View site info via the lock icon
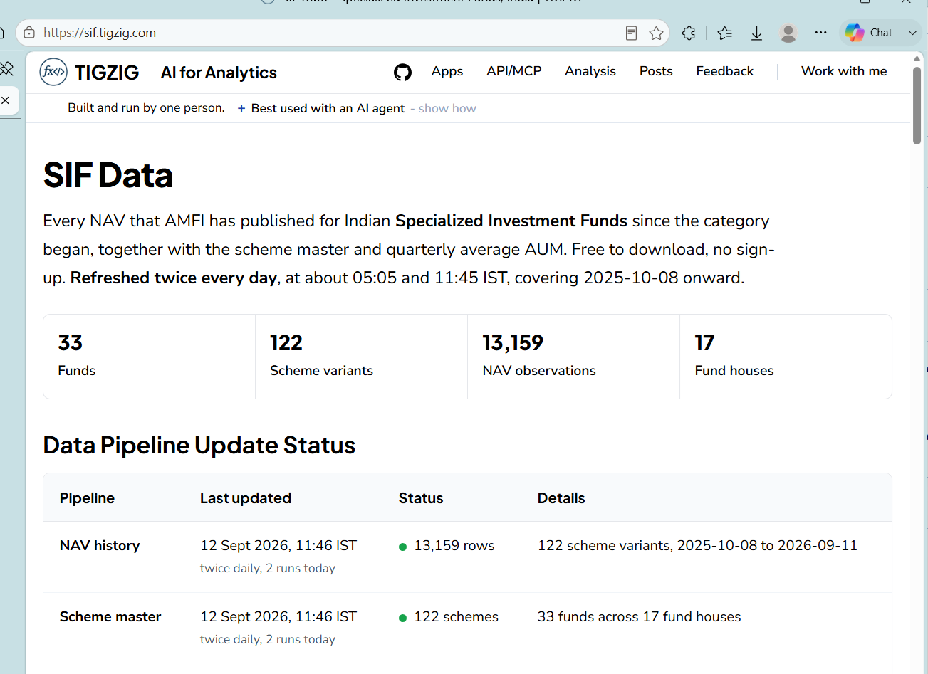Image resolution: width=928 pixels, height=674 pixels. tap(29, 33)
